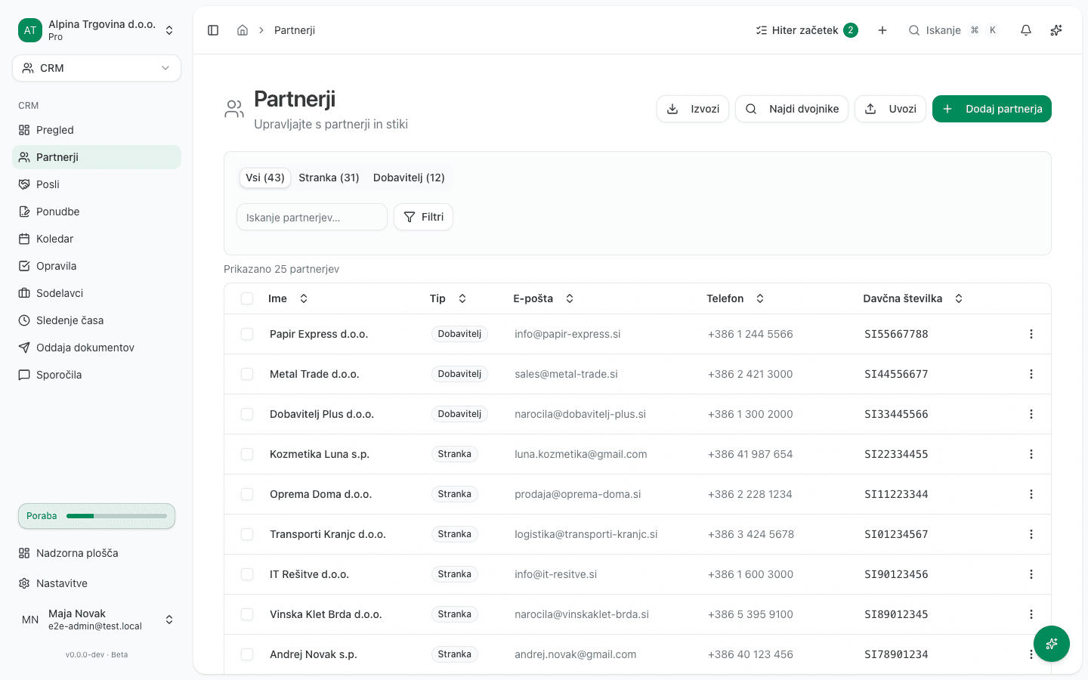Switch to Stranka (31) tab

pyautogui.click(x=329, y=178)
